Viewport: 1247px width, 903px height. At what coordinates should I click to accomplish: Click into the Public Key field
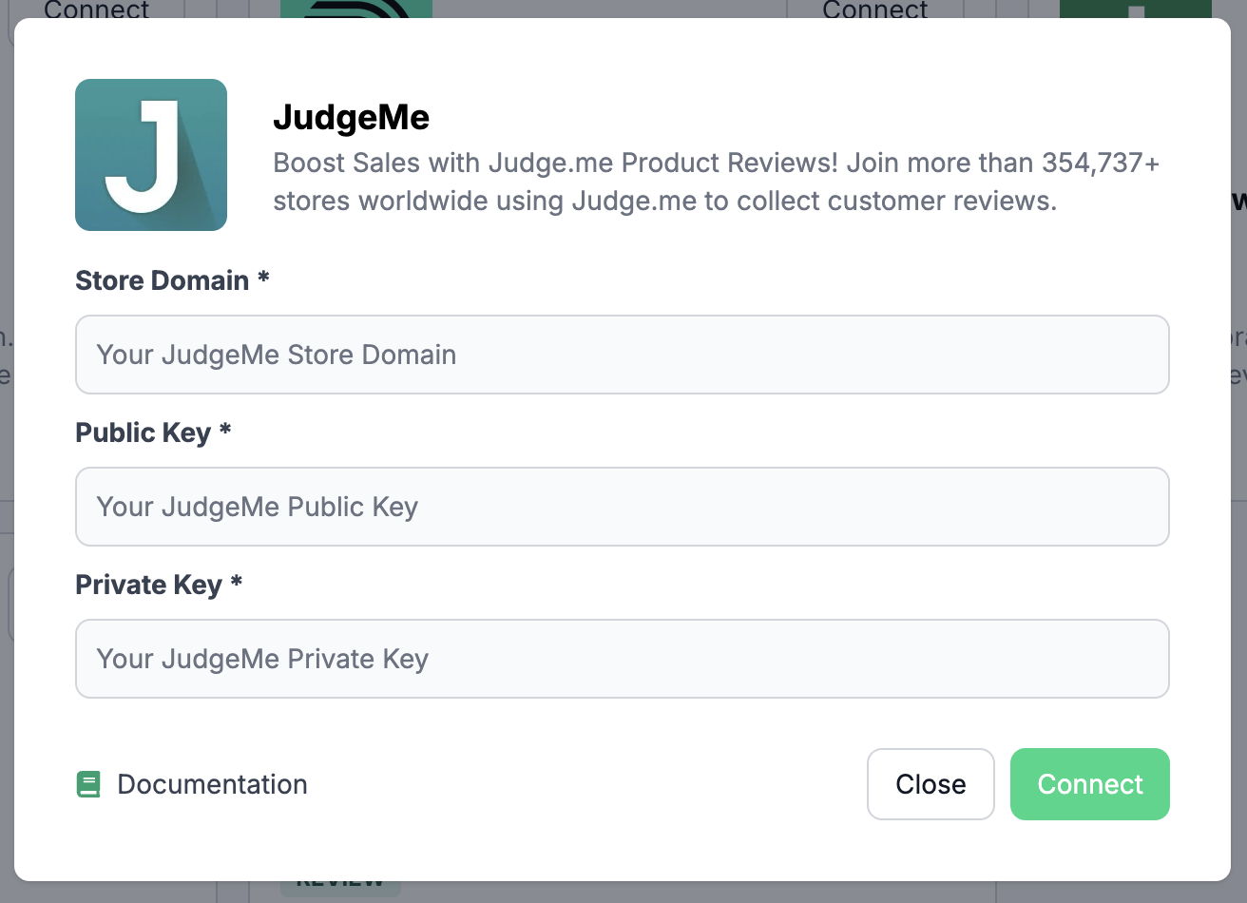[x=622, y=507]
